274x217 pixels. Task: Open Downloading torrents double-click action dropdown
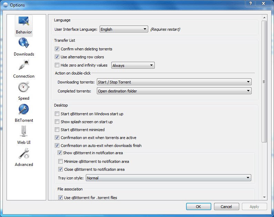coord(174,82)
